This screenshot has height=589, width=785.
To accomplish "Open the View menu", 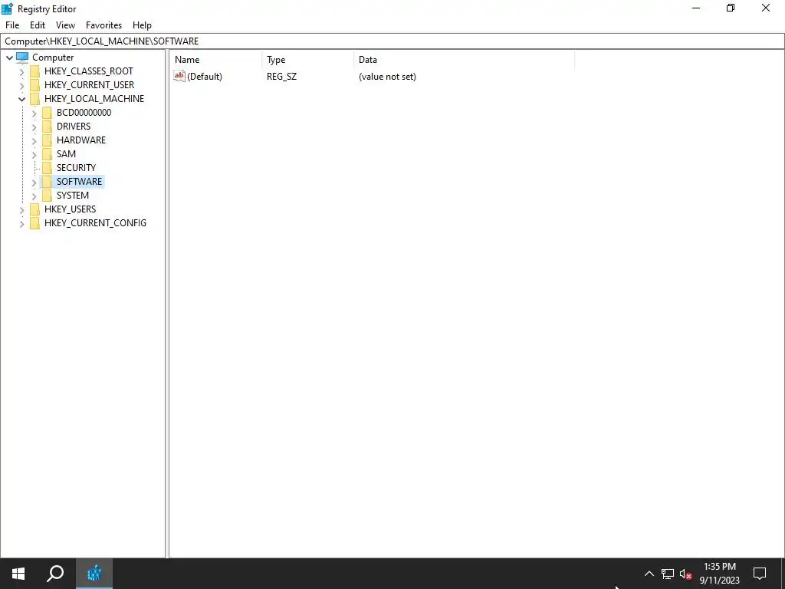I will [65, 25].
